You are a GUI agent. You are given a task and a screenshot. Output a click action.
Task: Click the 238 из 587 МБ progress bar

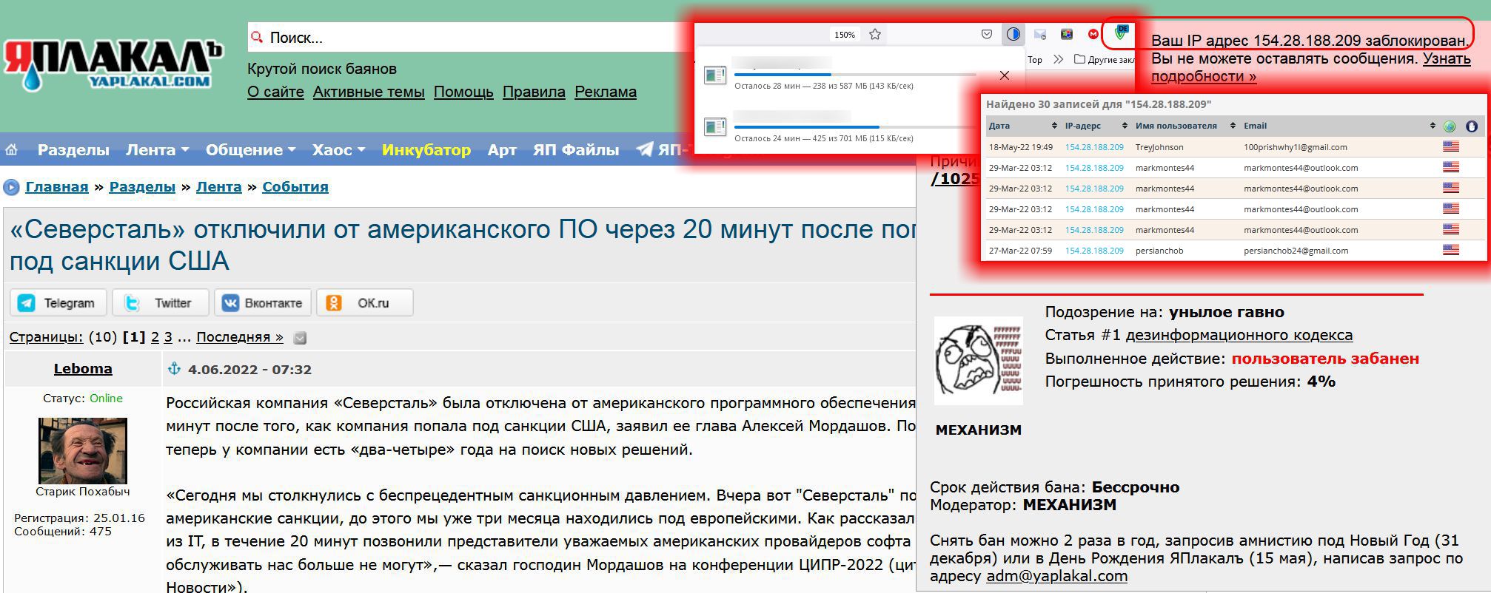click(x=855, y=75)
